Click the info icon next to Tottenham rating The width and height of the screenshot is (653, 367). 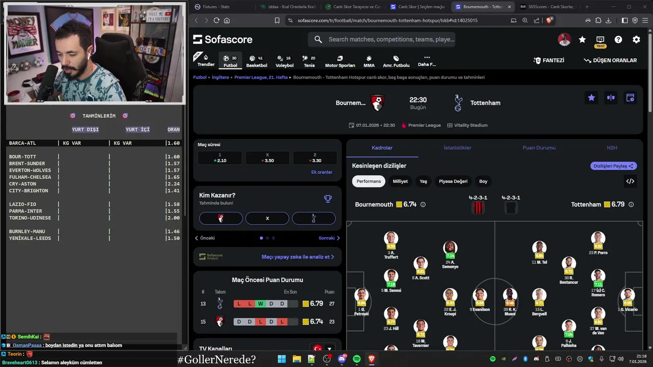[x=631, y=204]
